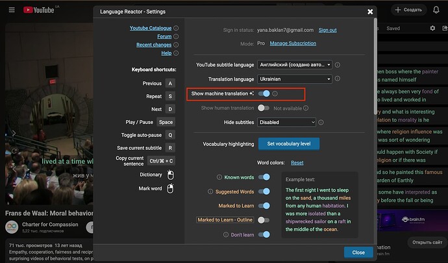
Task: Open Translation language dropdown showing Ukrainian
Action: 295,79
